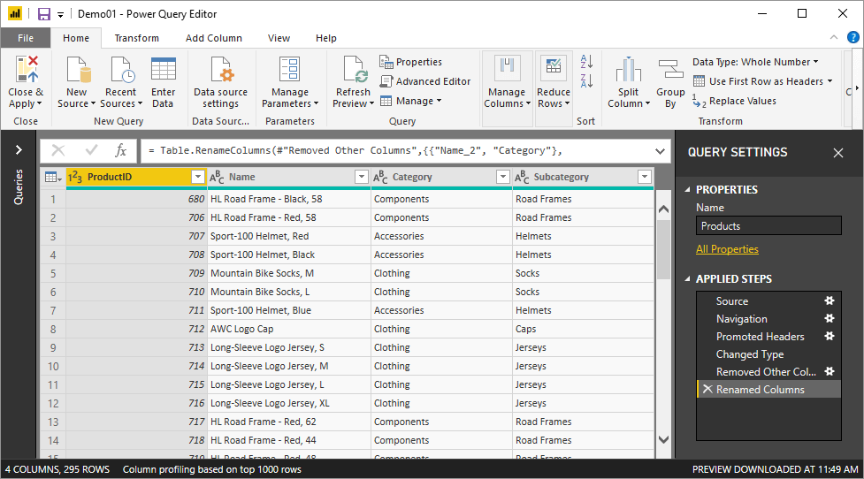Click the Manage Parameters icon

point(290,69)
